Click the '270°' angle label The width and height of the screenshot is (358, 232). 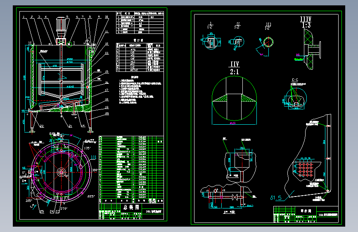(x=64, y=208)
